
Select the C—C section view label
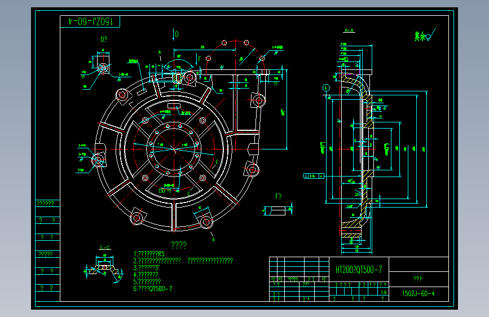click(105, 248)
